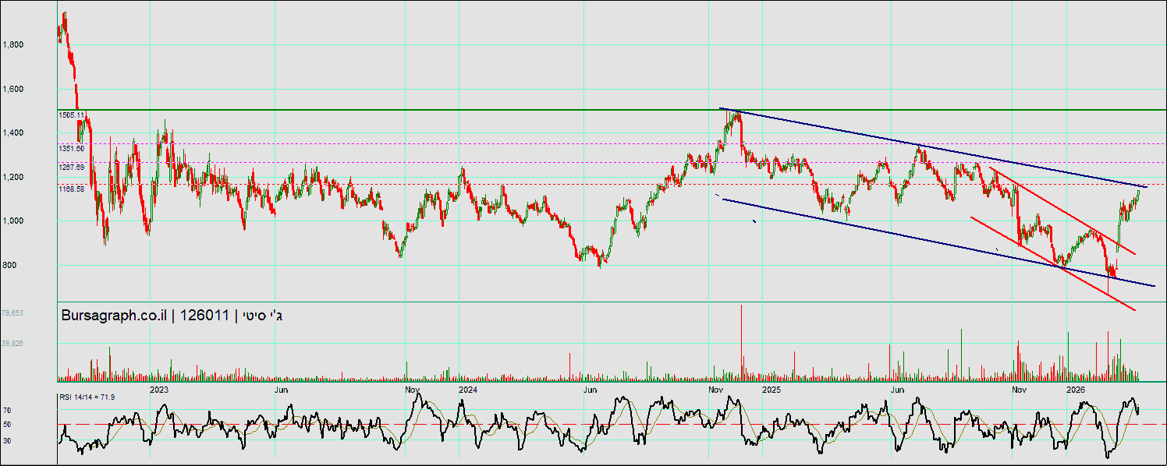Click the RSI 14/14 = 71.9 indicator label
The width and height of the screenshot is (1167, 466).
coord(87,398)
